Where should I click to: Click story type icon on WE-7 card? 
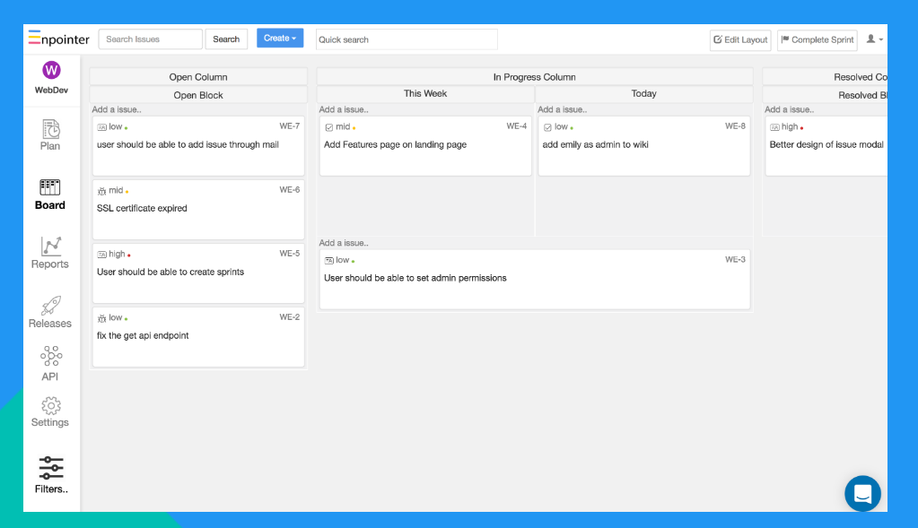pos(102,127)
